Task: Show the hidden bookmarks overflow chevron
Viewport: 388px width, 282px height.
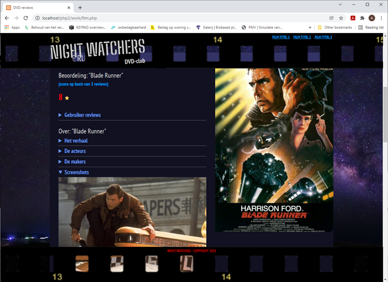Action: 310,28
